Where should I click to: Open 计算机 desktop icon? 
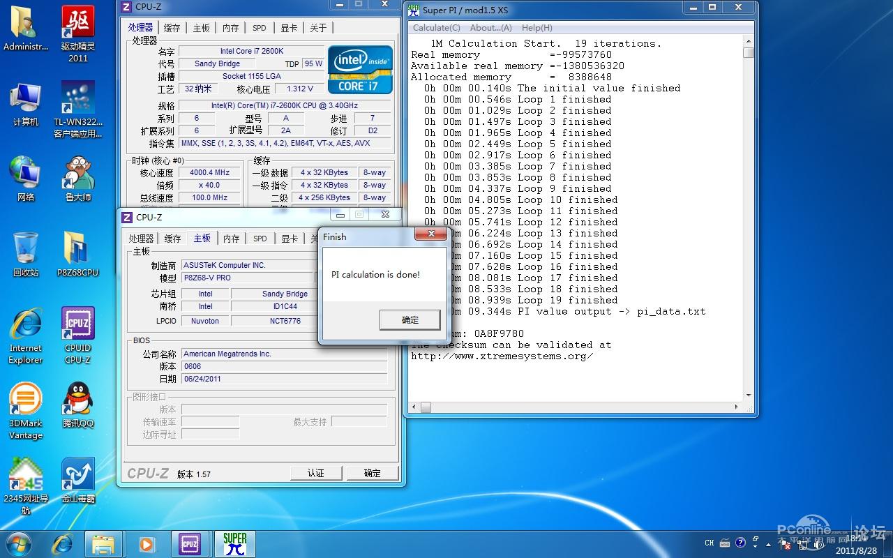click(x=26, y=105)
